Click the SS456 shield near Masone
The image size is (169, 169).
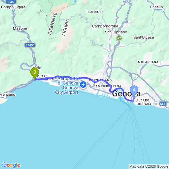click(x=30, y=45)
